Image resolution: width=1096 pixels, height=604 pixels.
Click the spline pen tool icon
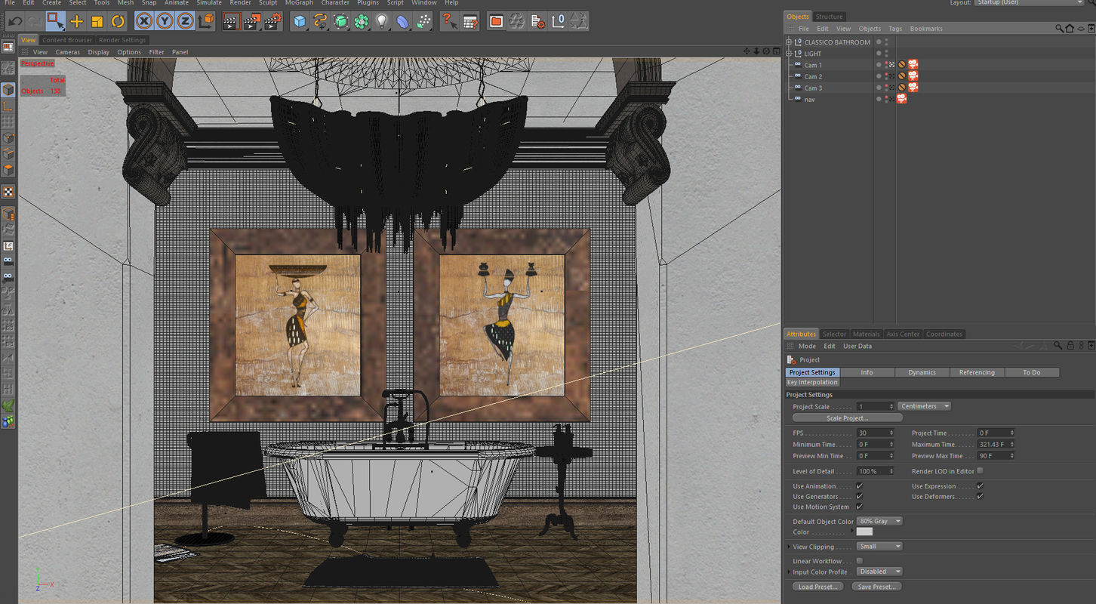[321, 21]
